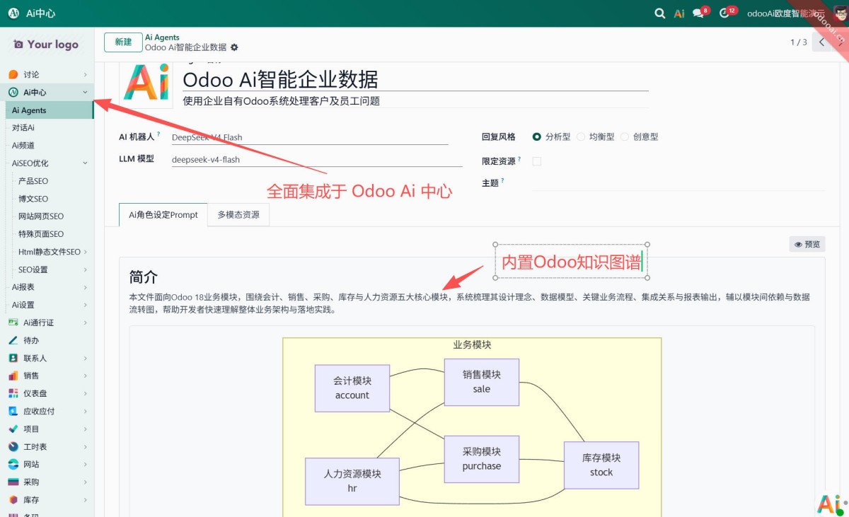Screen dimensions: 849x517
Task: Click the 会计模块 account diagram node
Action: (x=352, y=388)
